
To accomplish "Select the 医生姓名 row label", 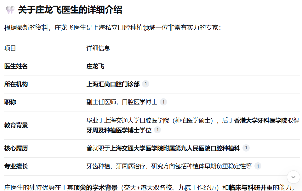I will tap(16, 66).
